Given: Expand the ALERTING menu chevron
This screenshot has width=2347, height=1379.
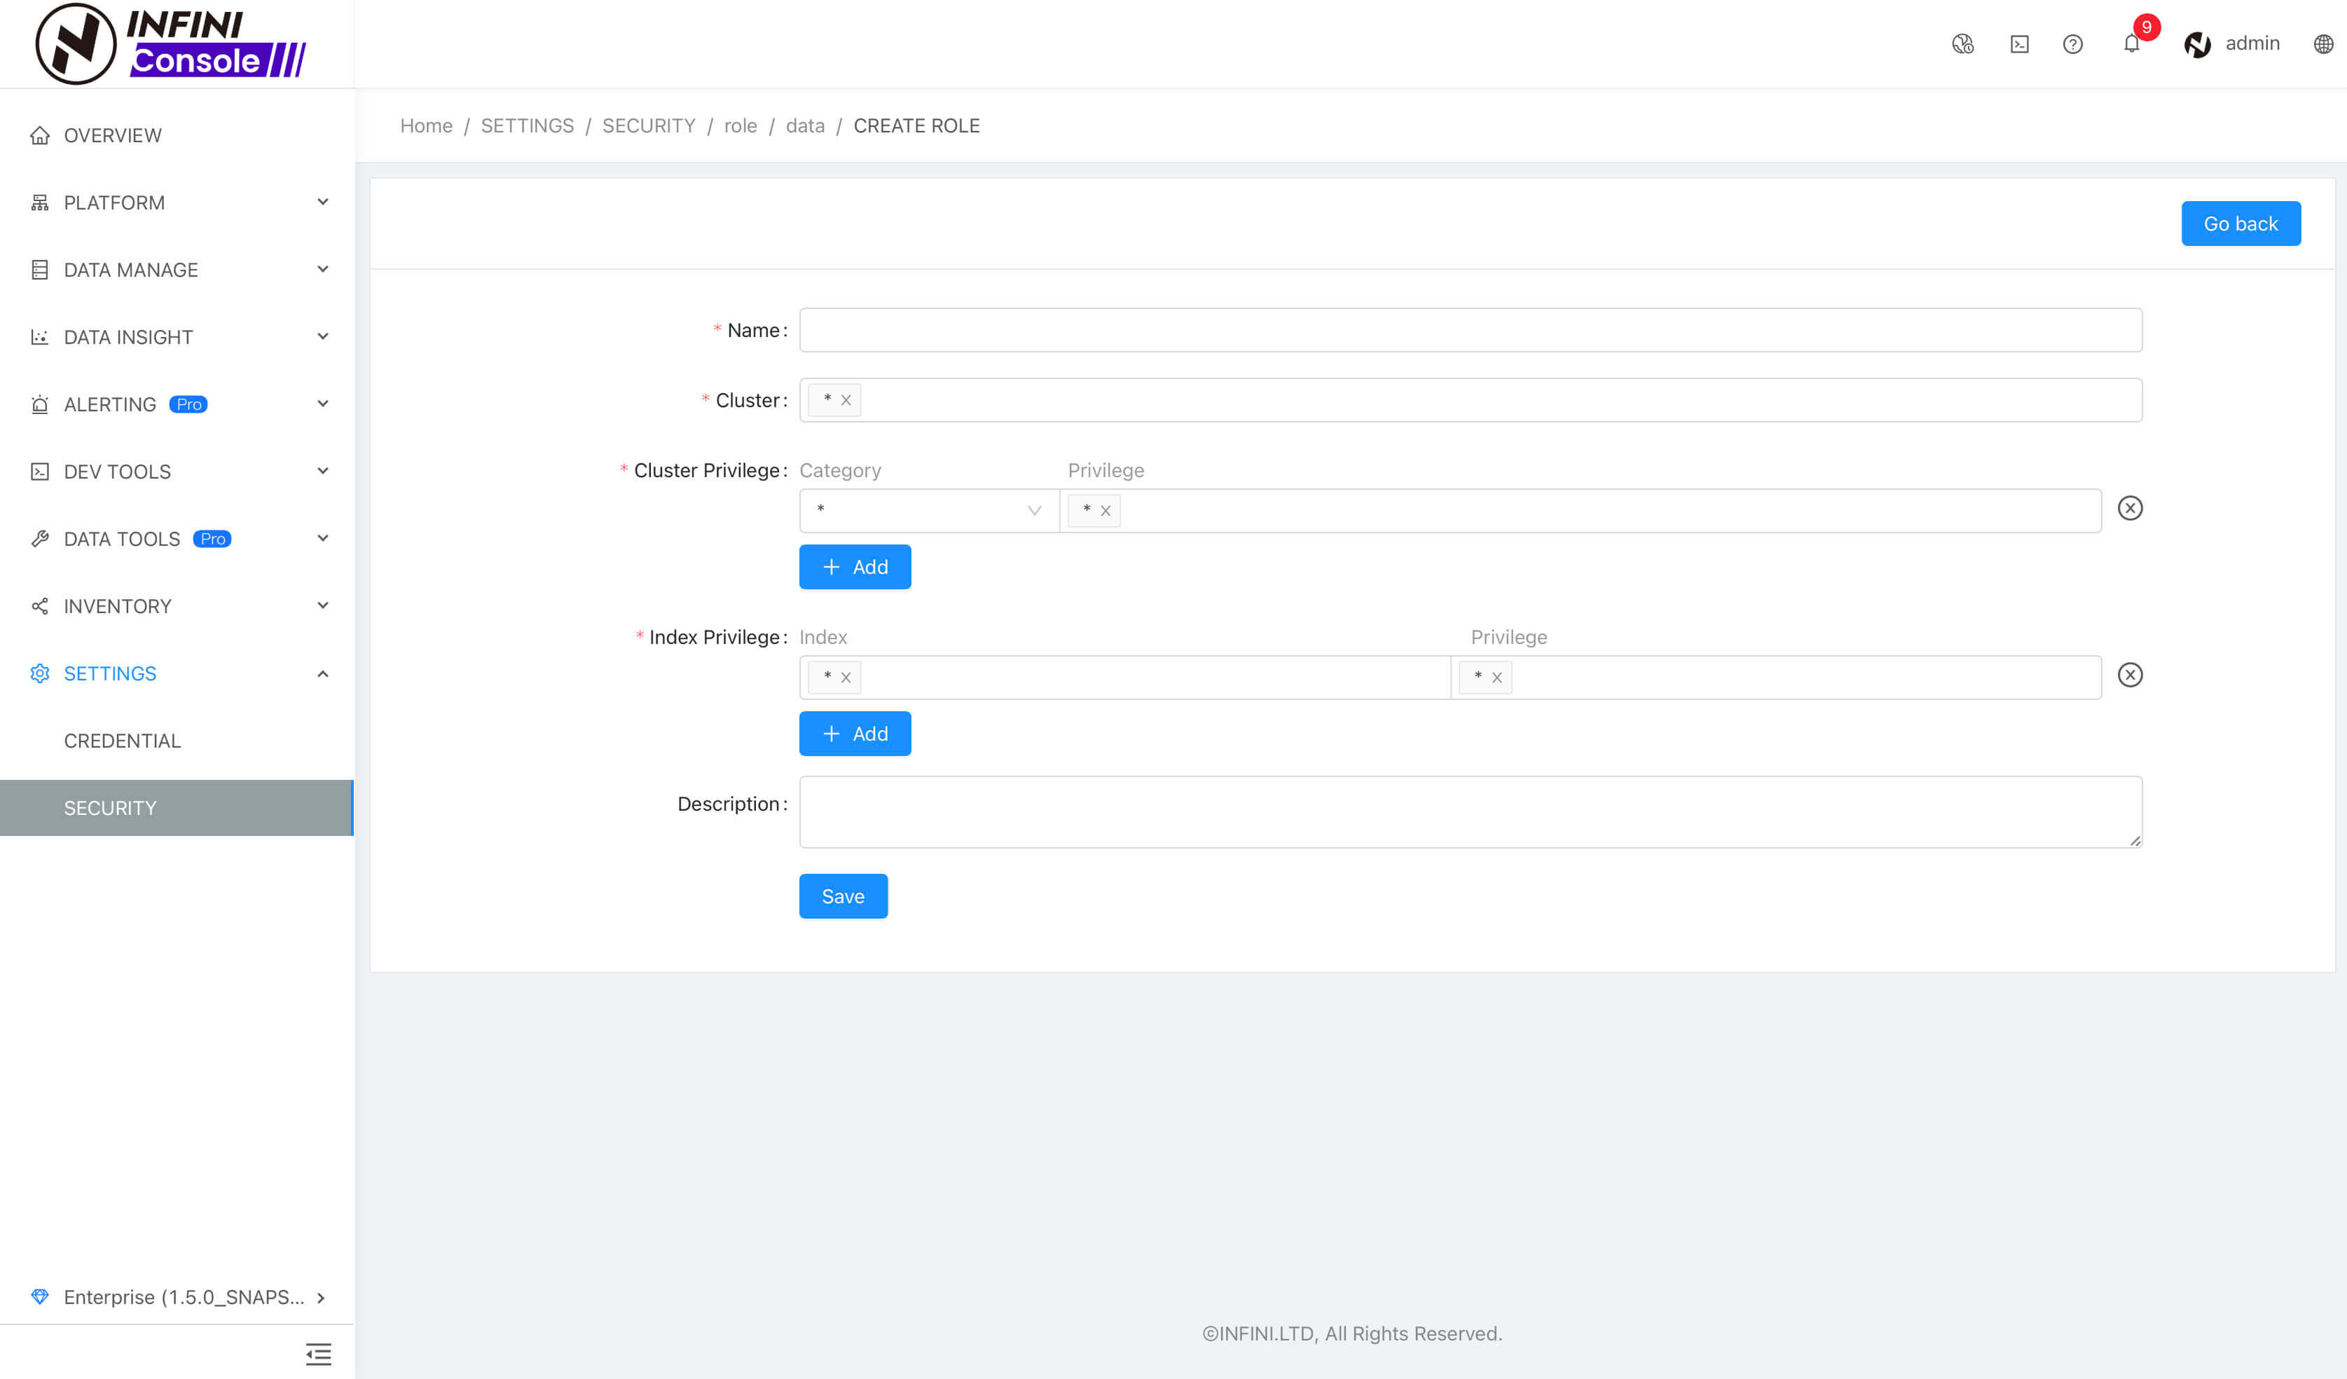Looking at the screenshot, I should [323, 402].
